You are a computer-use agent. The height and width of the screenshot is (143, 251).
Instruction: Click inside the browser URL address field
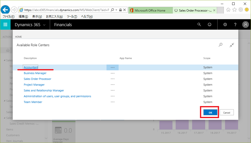tap(67, 10)
